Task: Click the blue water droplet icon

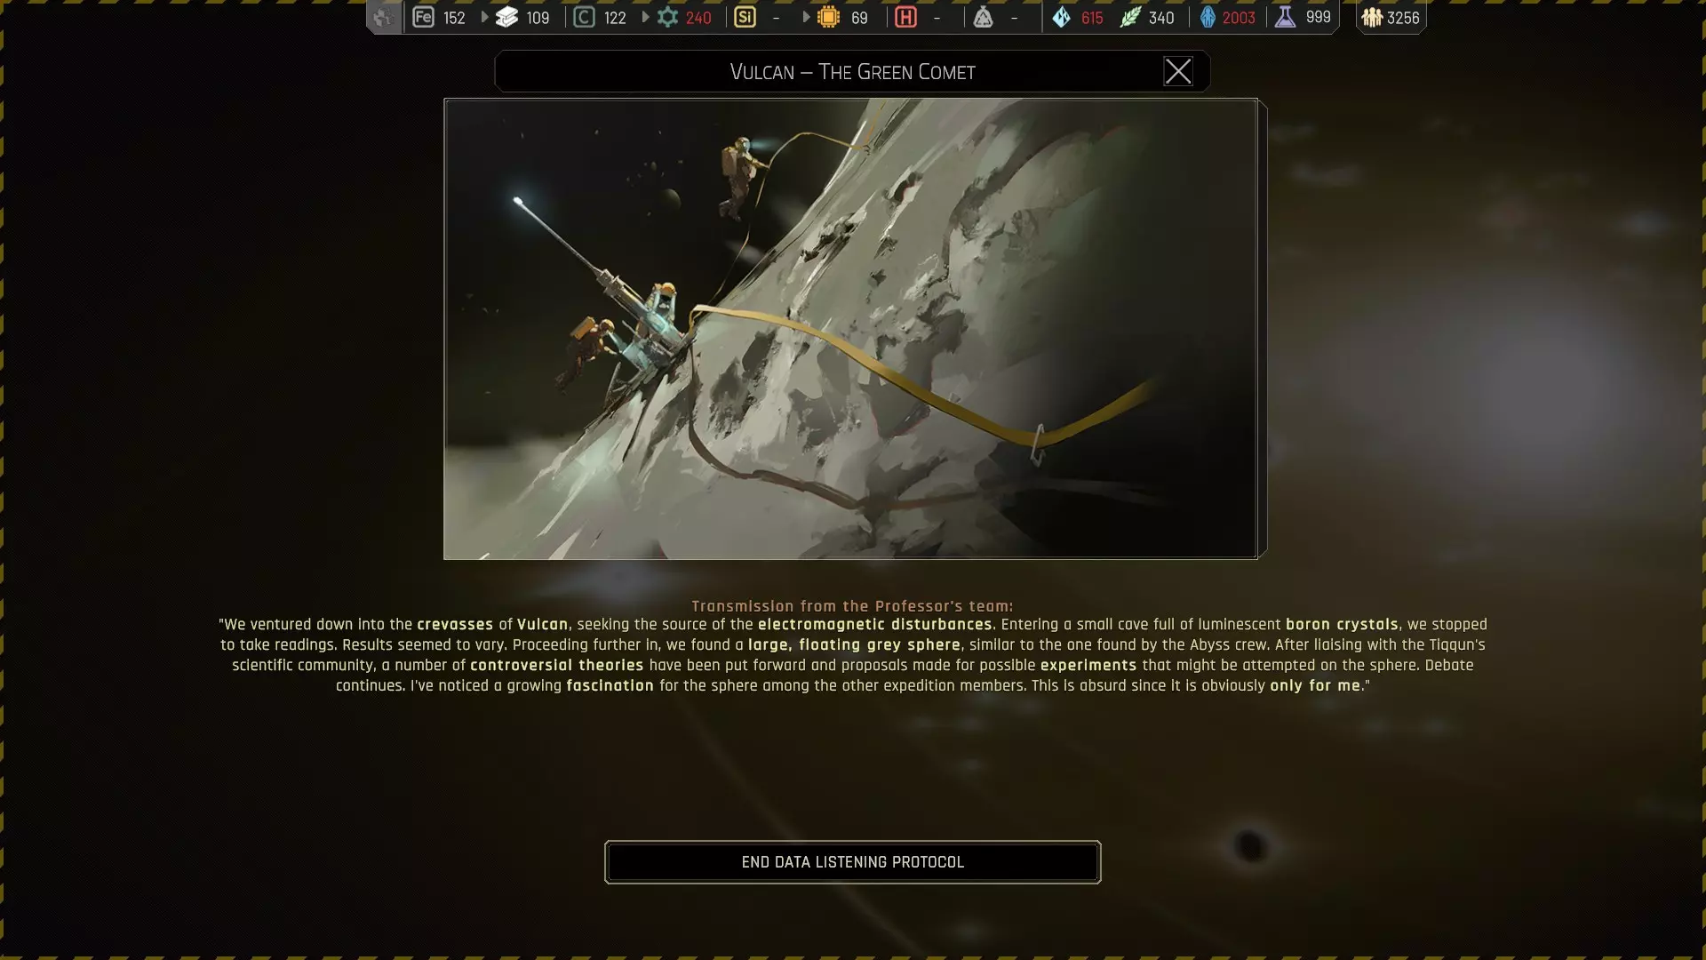Action: point(1061,17)
